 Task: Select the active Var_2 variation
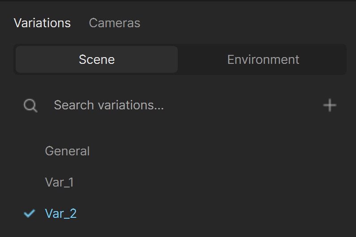[61, 213]
